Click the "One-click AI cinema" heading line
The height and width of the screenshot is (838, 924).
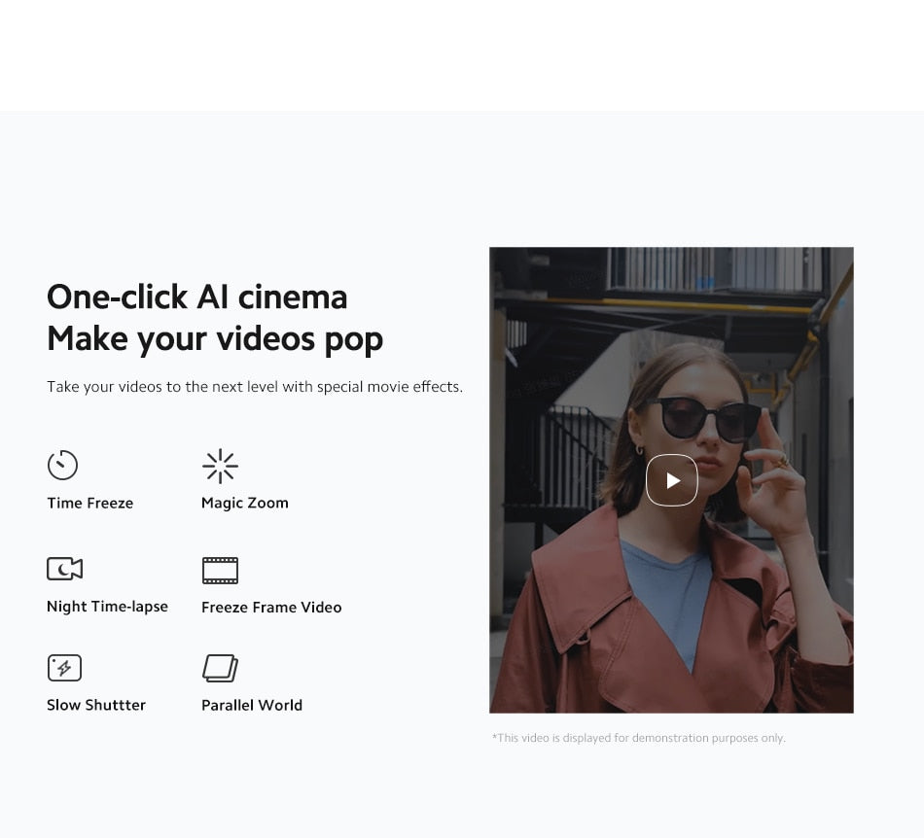coord(196,297)
